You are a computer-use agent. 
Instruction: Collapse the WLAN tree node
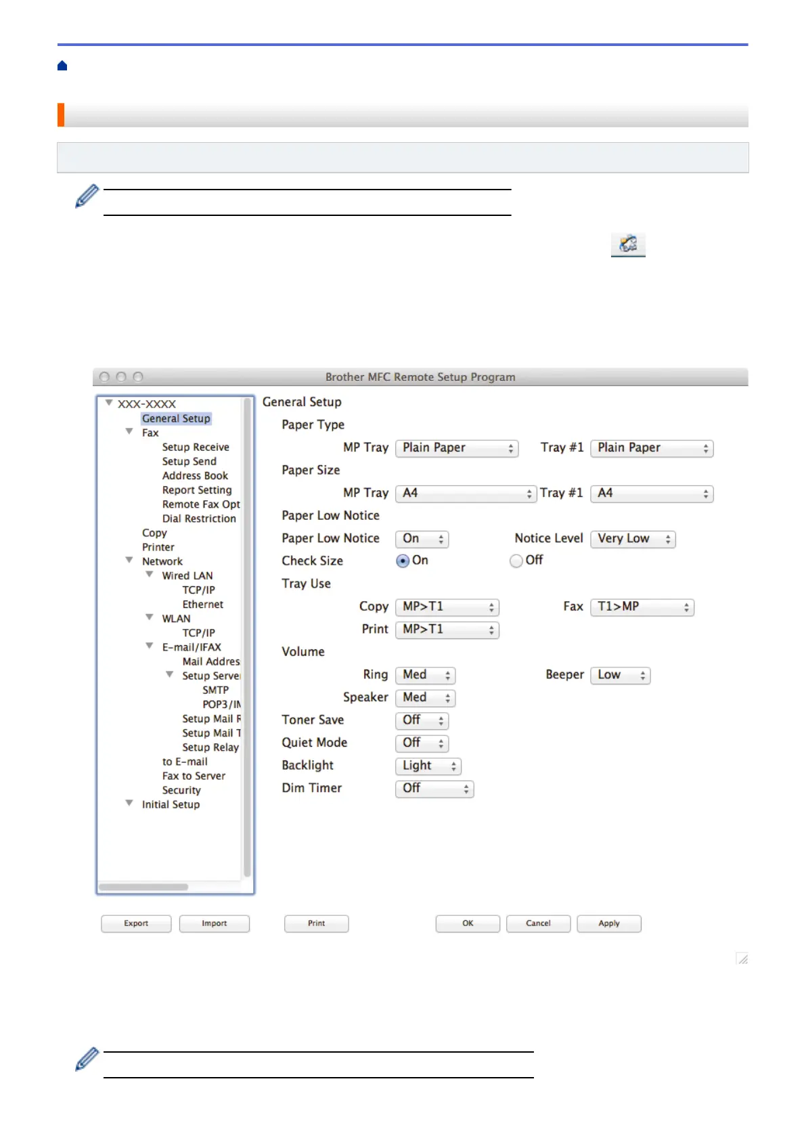[x=149, y=617]
